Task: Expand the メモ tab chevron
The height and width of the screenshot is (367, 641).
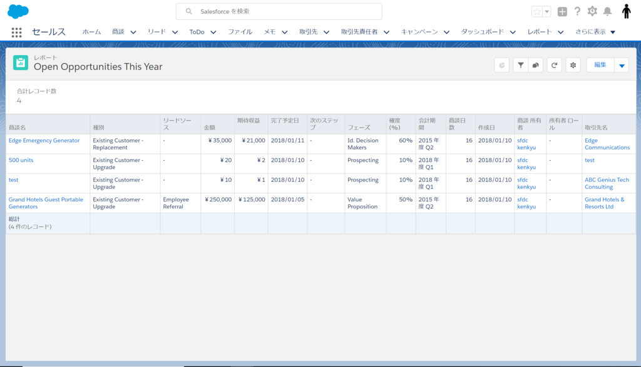Action: 285,33
